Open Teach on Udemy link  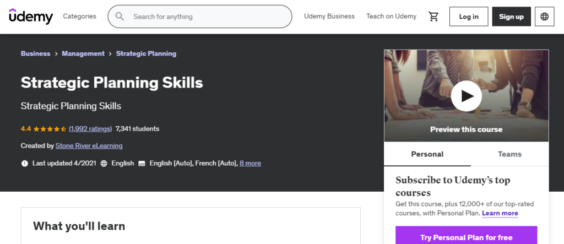click(392, 16)
